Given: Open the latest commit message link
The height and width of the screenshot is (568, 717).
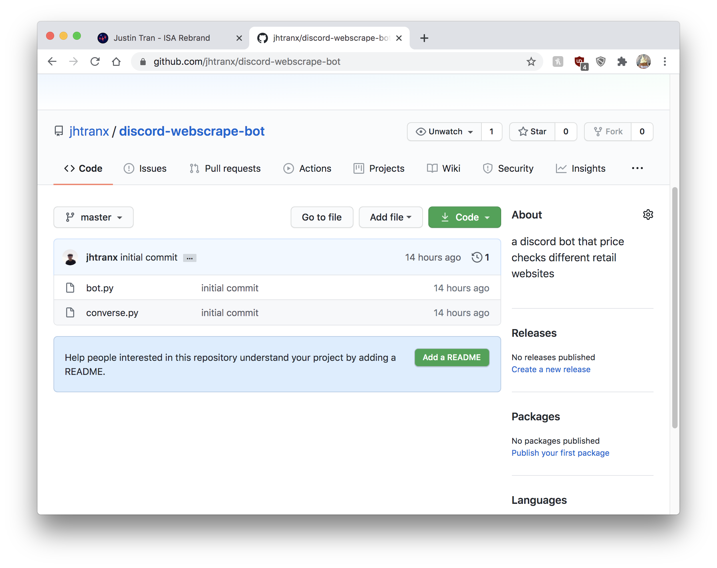Looking at the screenshot, I should [149, 257].
